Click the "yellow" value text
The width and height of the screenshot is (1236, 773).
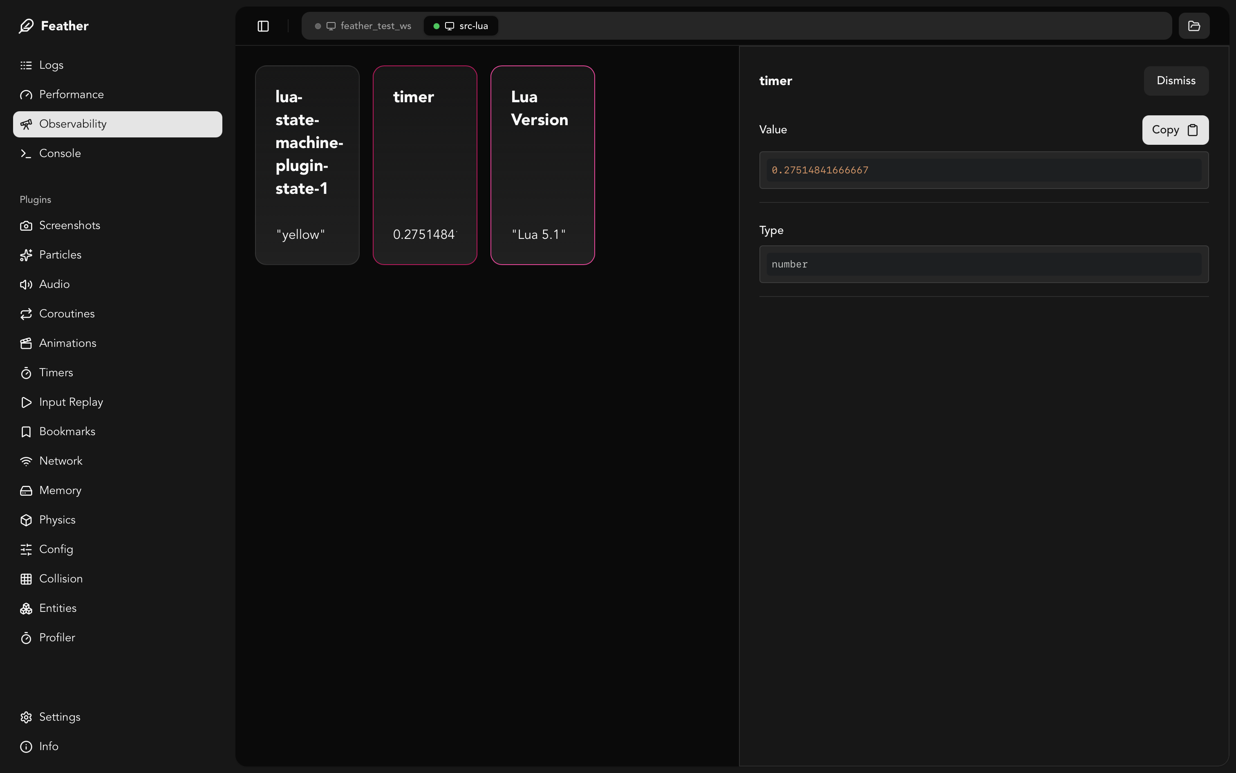301,235
